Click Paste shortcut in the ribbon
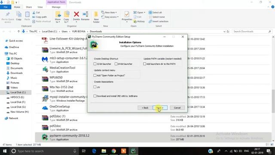The image size is (275, 155). click(42, 21)
